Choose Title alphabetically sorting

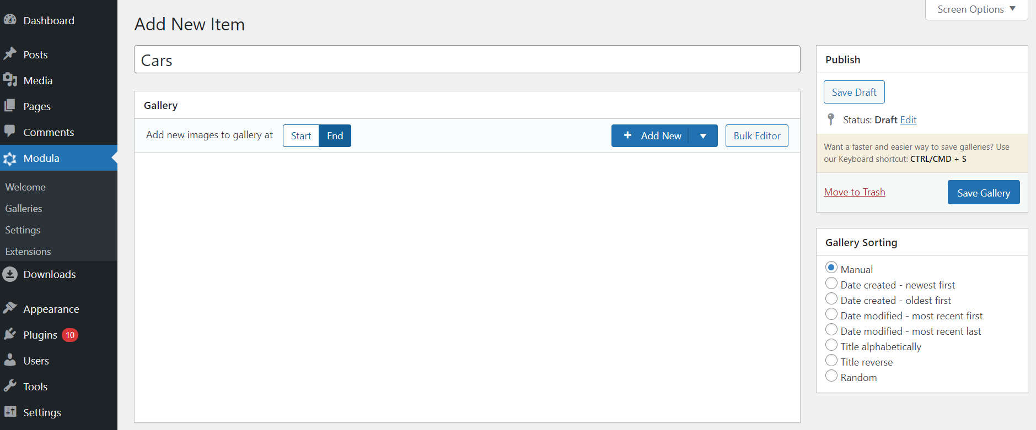click(831, 346)
